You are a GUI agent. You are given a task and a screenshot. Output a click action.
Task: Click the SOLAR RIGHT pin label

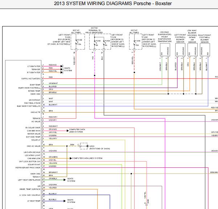tap(34, 164)
